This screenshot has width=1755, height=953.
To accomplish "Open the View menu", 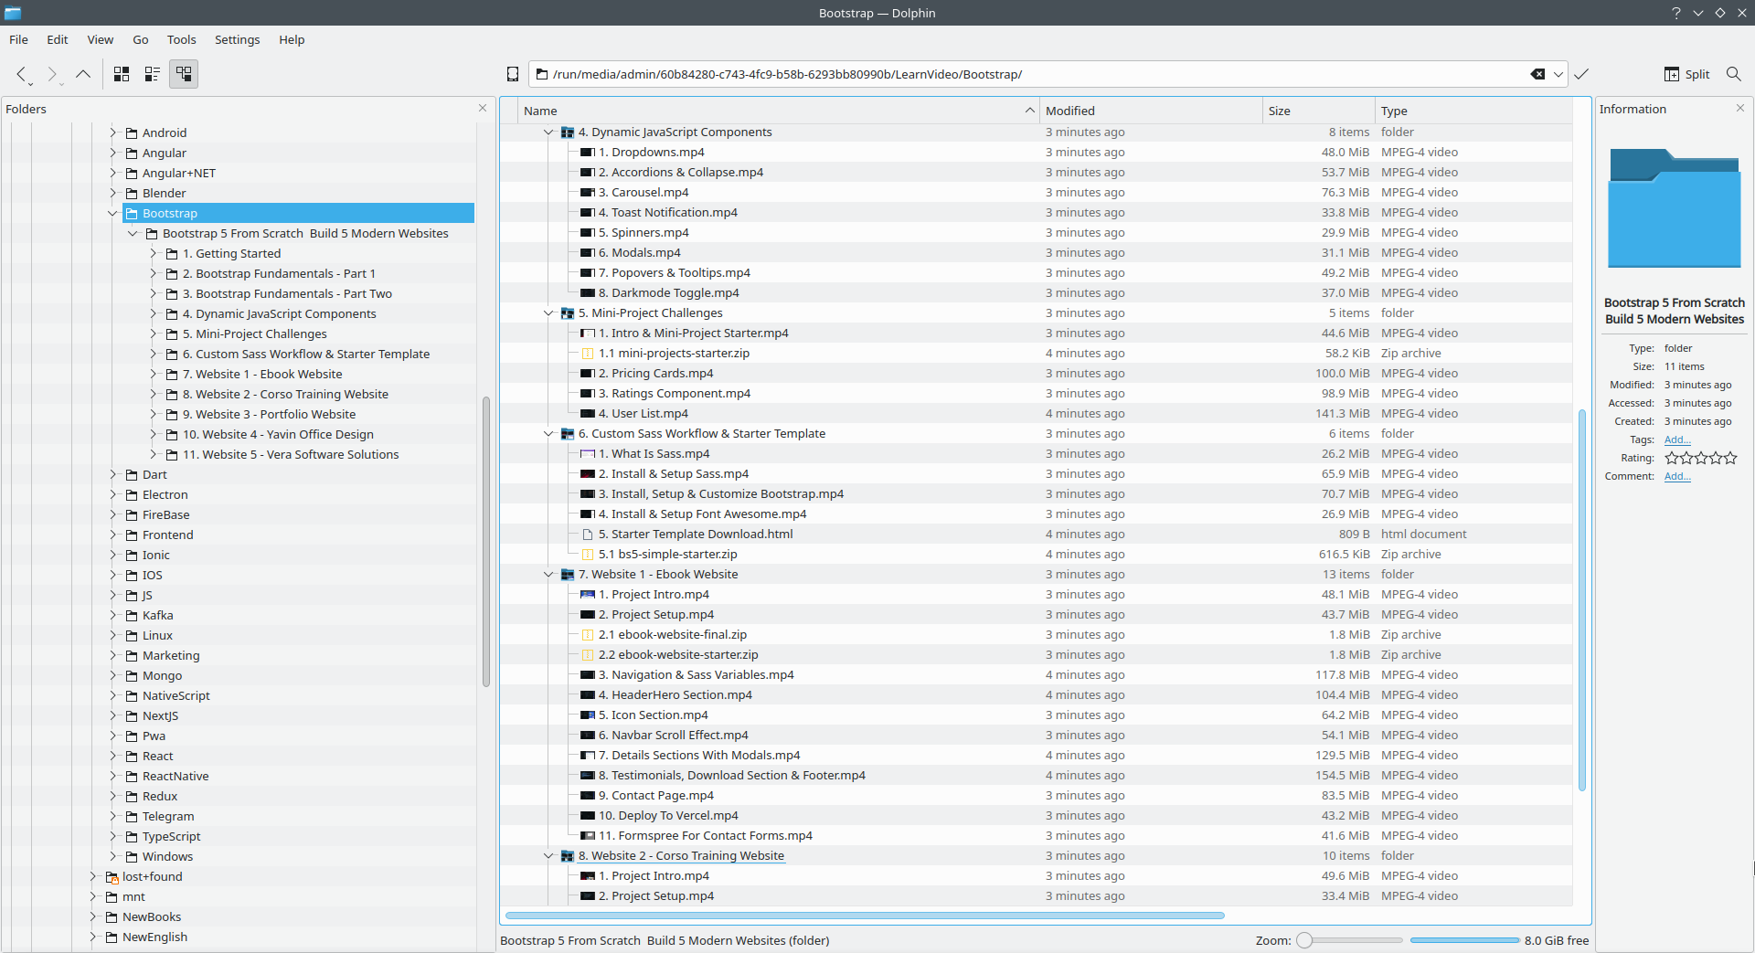I will tap(101, 39).
